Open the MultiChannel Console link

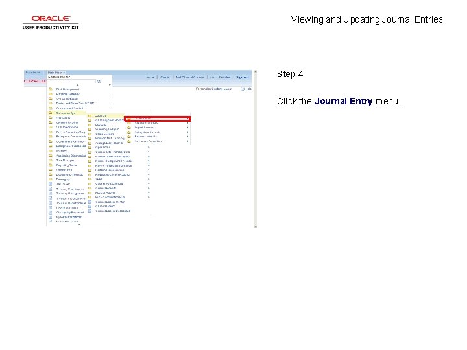[x=189, y=78]
